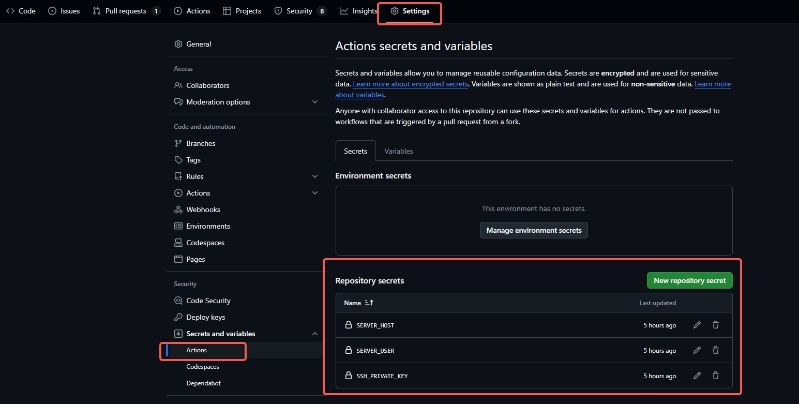Open Learn more about encrypted secrets link

(411, 84)
